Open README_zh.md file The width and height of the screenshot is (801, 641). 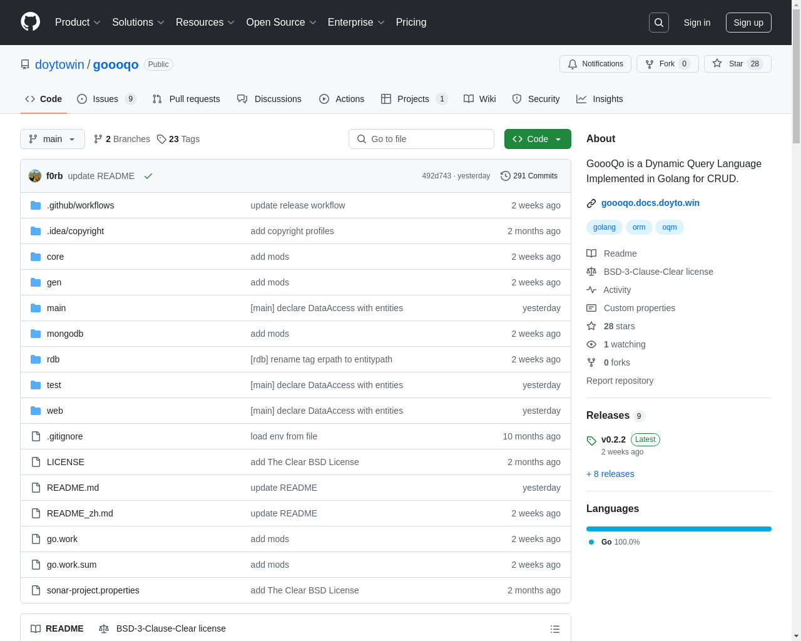[80, 513]
